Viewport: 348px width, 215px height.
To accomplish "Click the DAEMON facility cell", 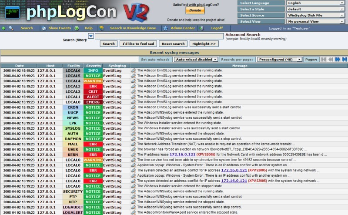I will pyautogui.click(x=73, y=139).
